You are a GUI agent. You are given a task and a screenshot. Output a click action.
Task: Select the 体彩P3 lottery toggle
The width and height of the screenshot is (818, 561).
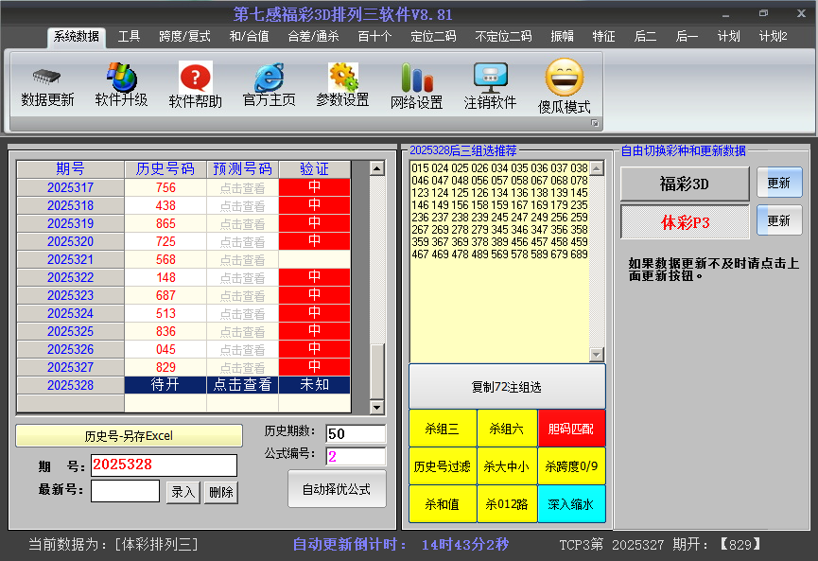tap(684, 222)
